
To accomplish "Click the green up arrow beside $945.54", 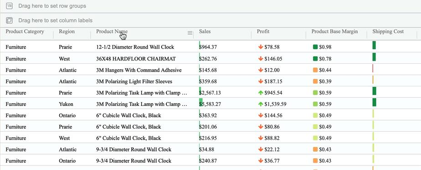I will pos(260,93).
